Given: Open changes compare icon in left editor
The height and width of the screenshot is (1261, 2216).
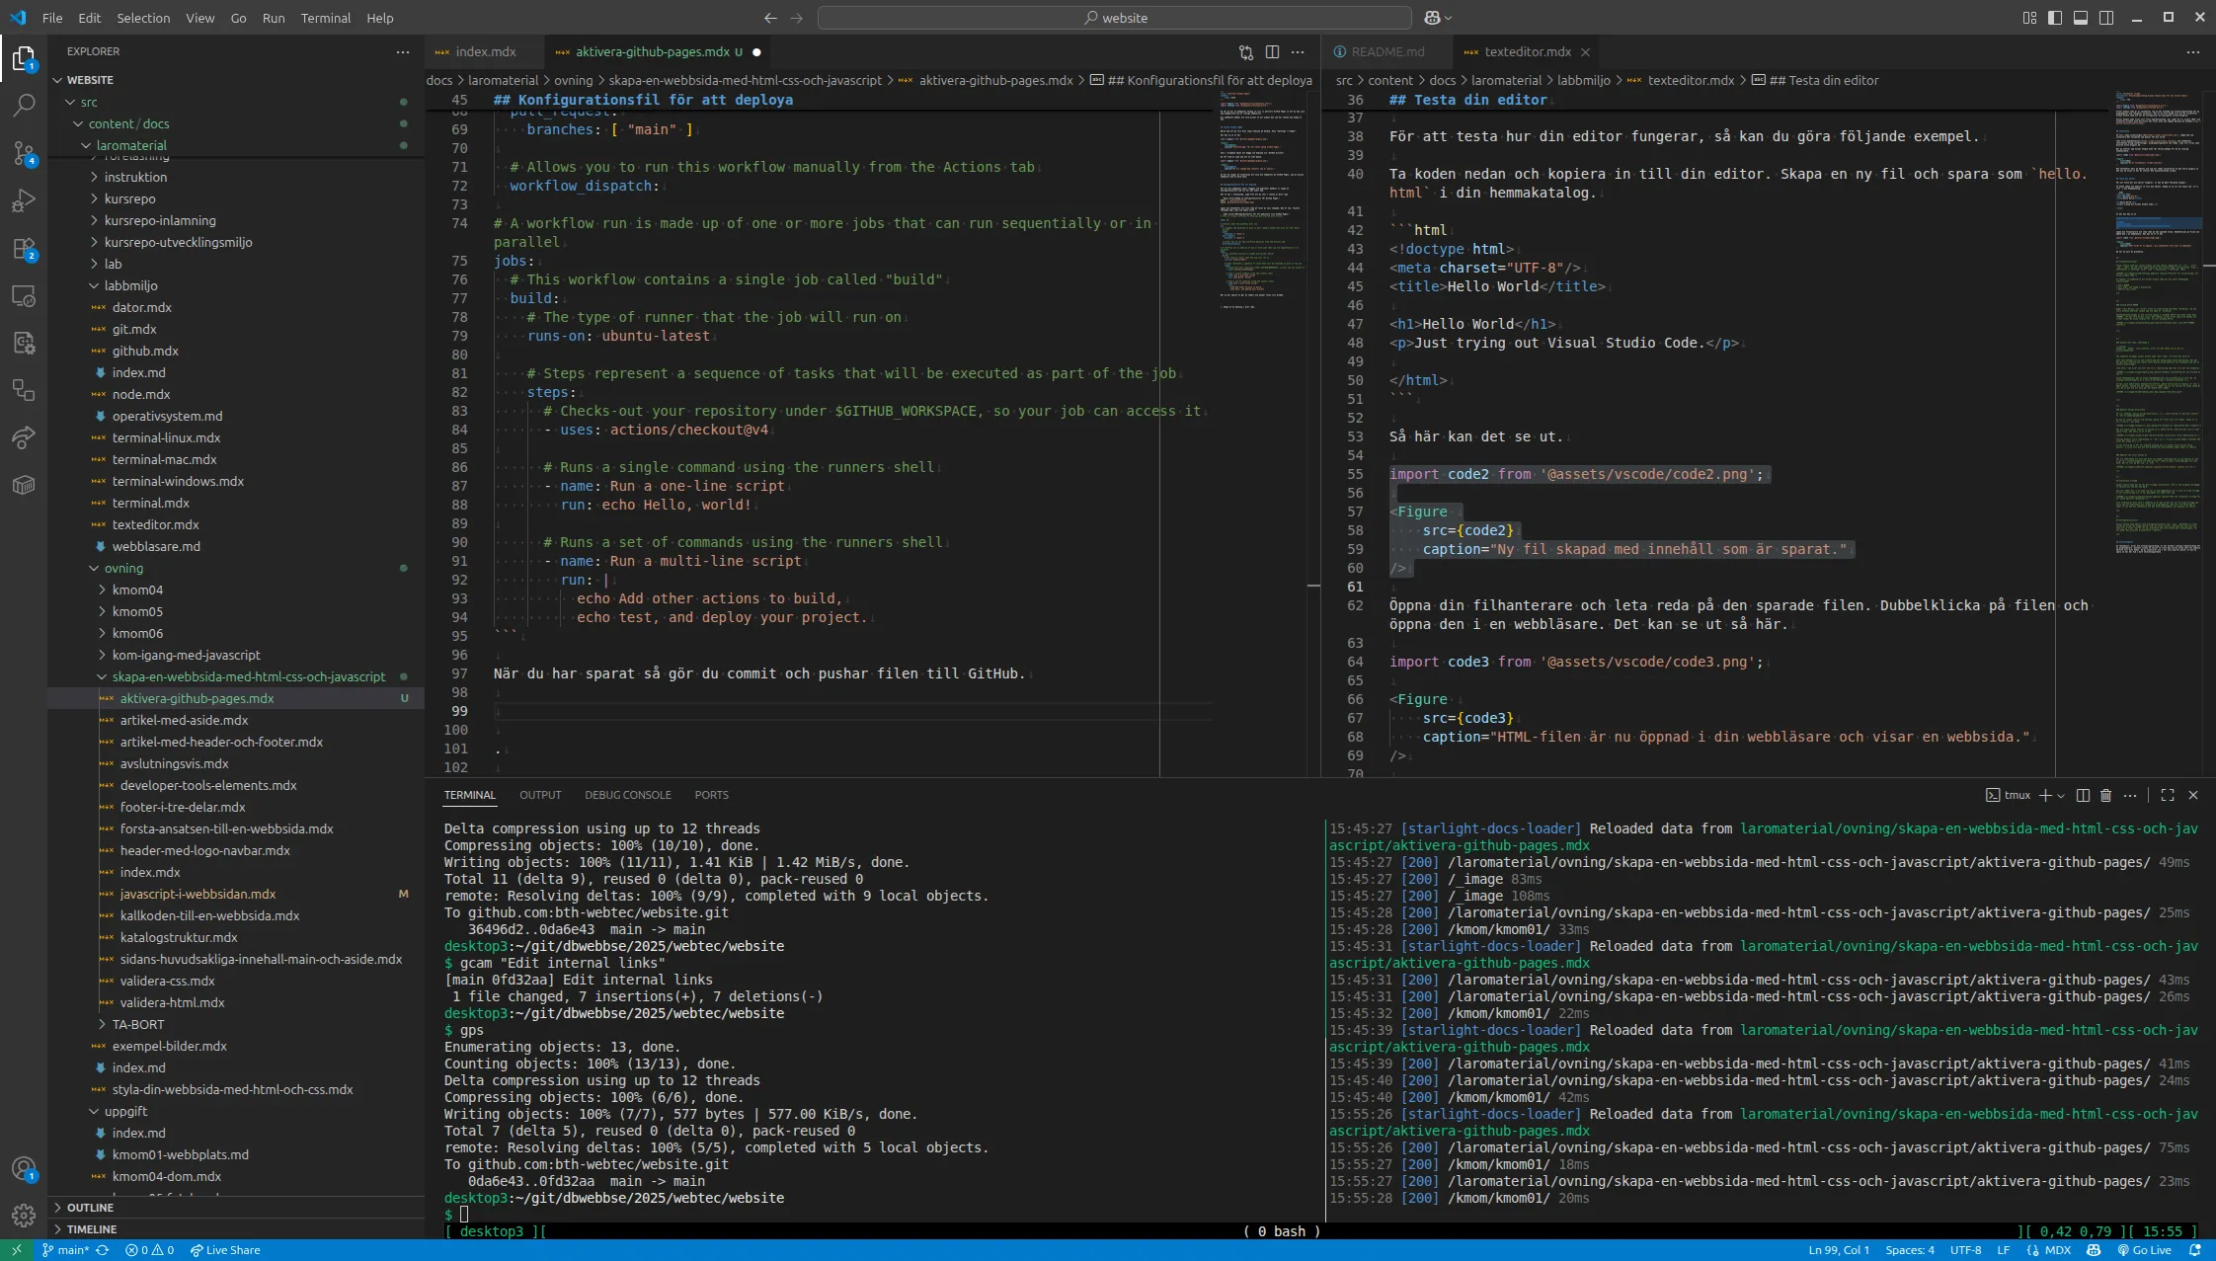Looking at the screenshot, I should point(1246,52).
